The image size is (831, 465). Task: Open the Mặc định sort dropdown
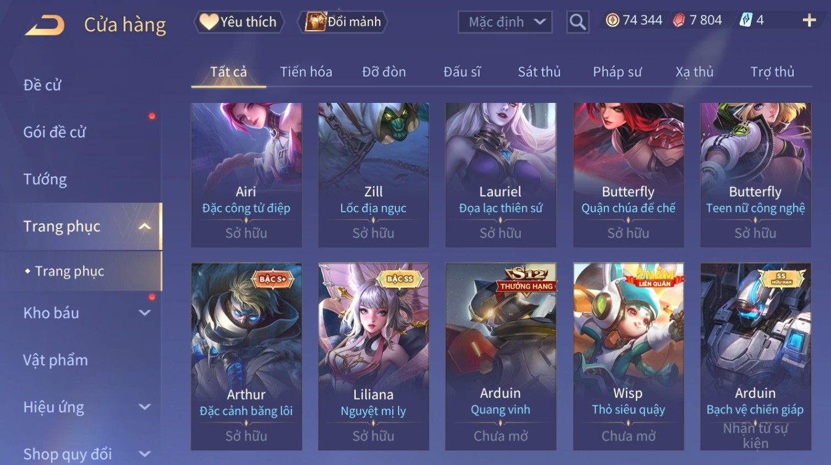tap(505, 22)
